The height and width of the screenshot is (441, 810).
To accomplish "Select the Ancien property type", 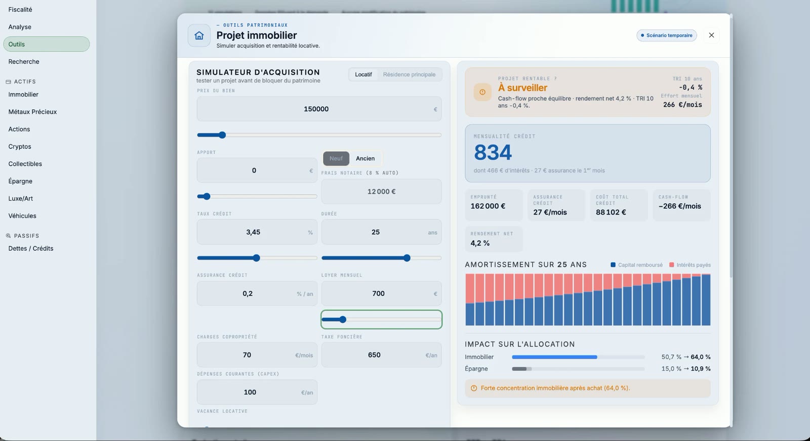I will [365, 158].
